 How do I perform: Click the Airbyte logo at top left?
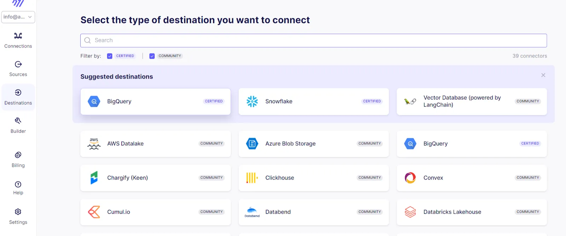pos(18,3)
